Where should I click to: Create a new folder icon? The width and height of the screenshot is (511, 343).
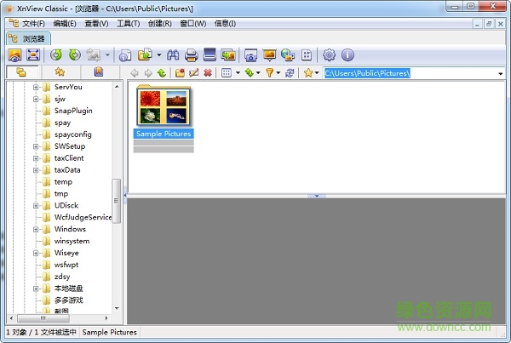pos(180,73)
